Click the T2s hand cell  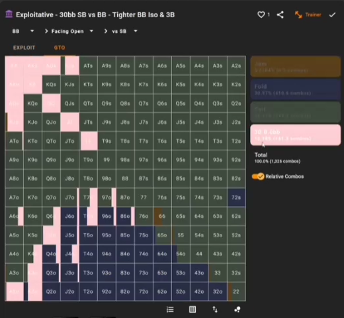coord(236,141)
